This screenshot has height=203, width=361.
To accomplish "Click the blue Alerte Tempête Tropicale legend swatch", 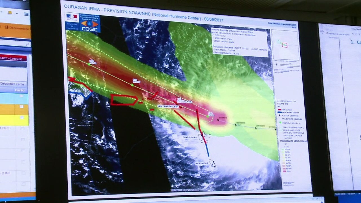I will [x=279, y=112].
